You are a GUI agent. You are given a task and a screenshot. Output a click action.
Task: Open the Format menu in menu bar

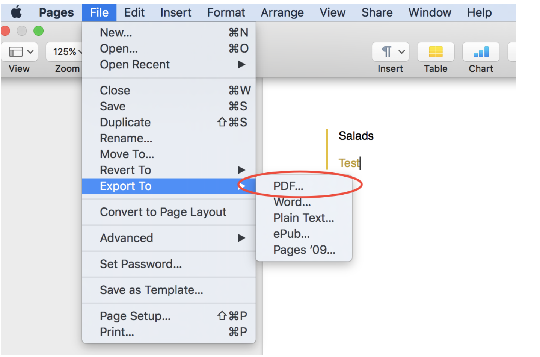(x=226, y=12)
